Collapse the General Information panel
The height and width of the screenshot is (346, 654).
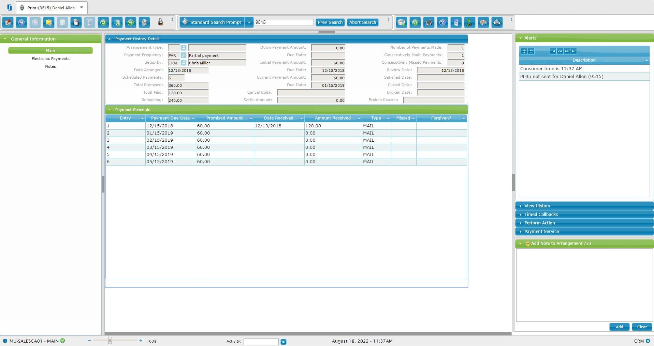5,39
